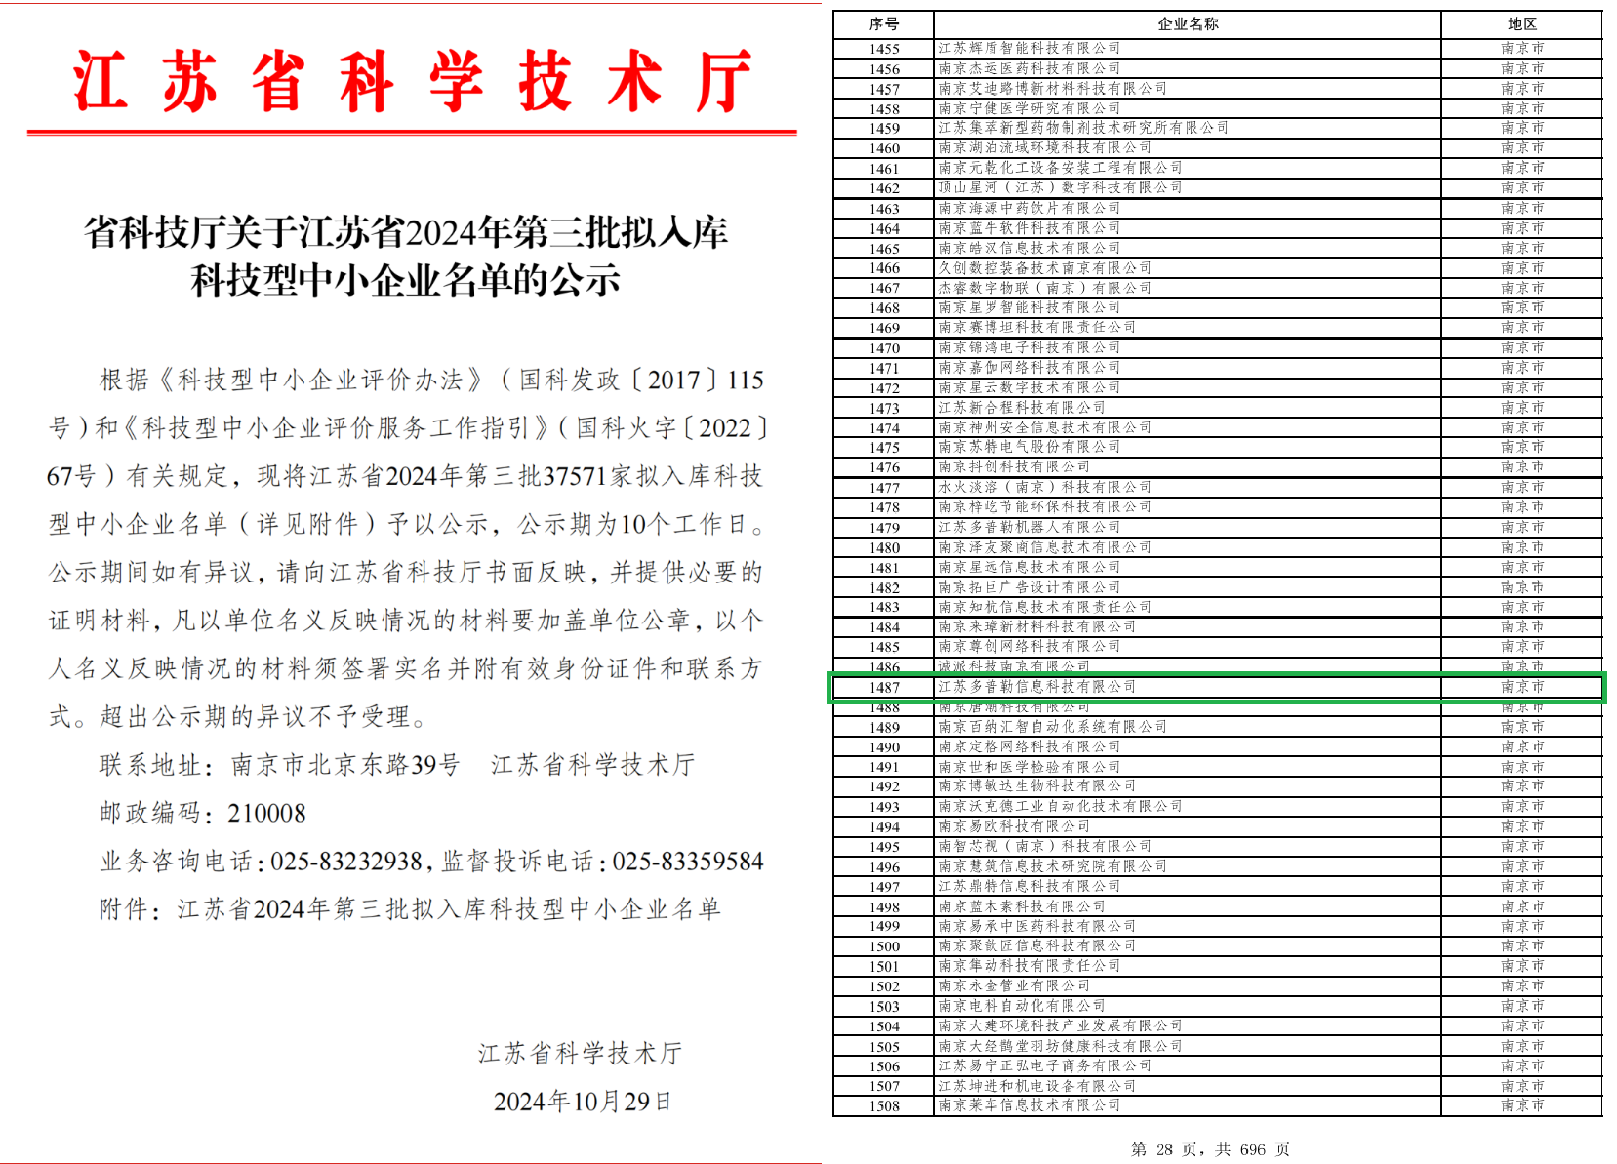Image resolution: width=1617 pixels, height=1164 pixels.
Task: Click company 南京锦鸿电子科技有限公司
Action: (x=1030, y=347)
